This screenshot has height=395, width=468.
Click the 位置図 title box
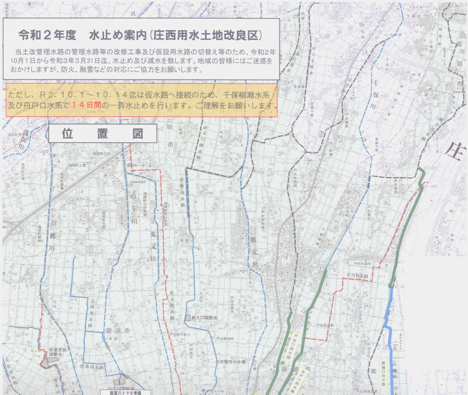coord(102,133)
